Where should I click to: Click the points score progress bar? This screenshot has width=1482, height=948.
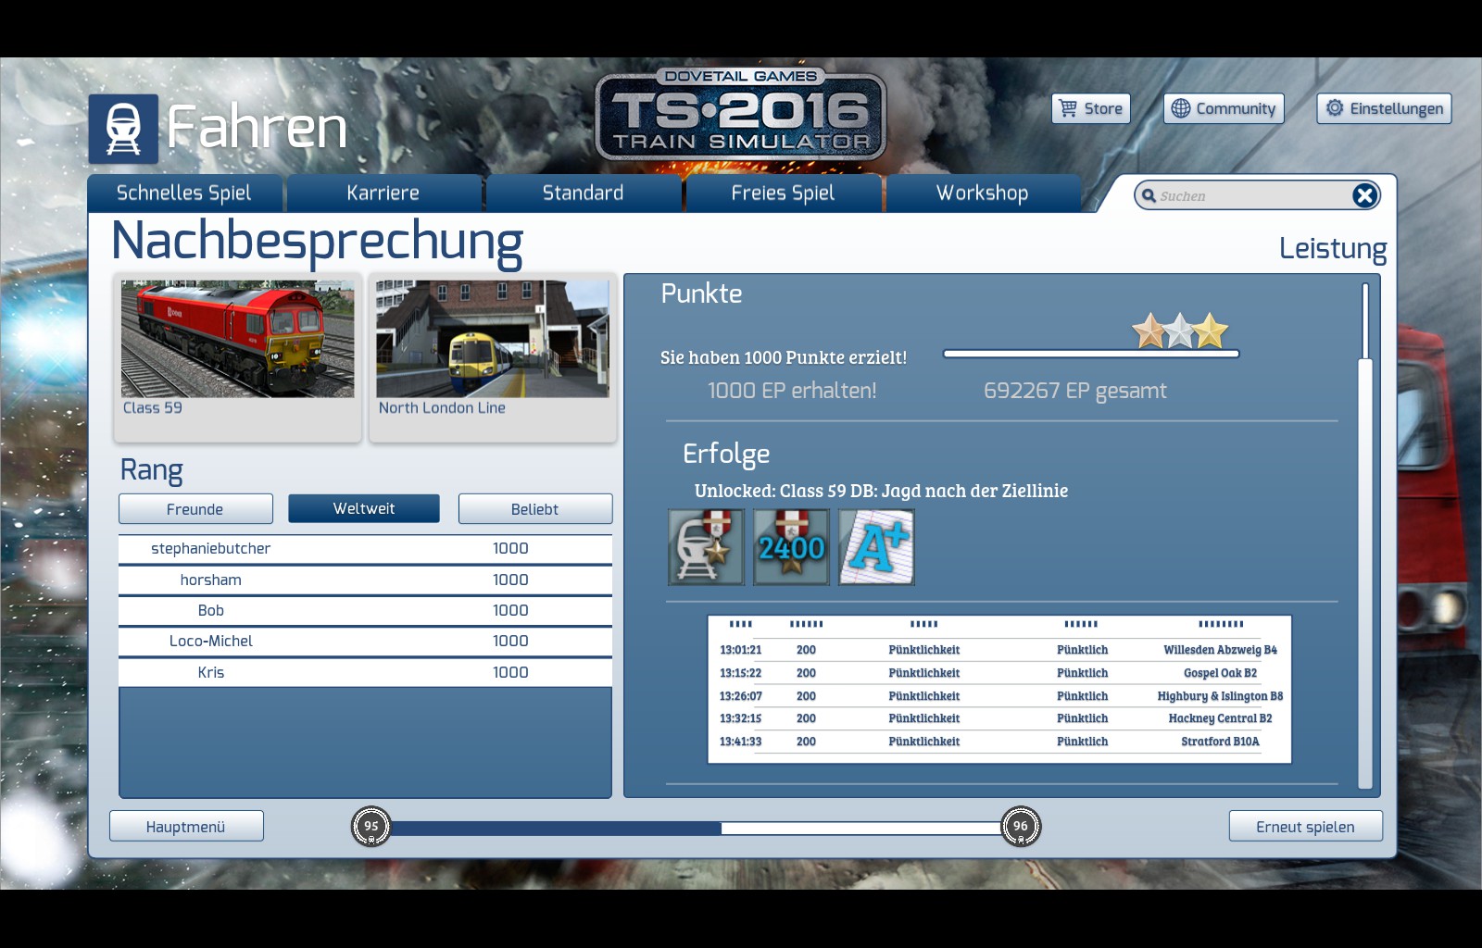pos(1091,354)
